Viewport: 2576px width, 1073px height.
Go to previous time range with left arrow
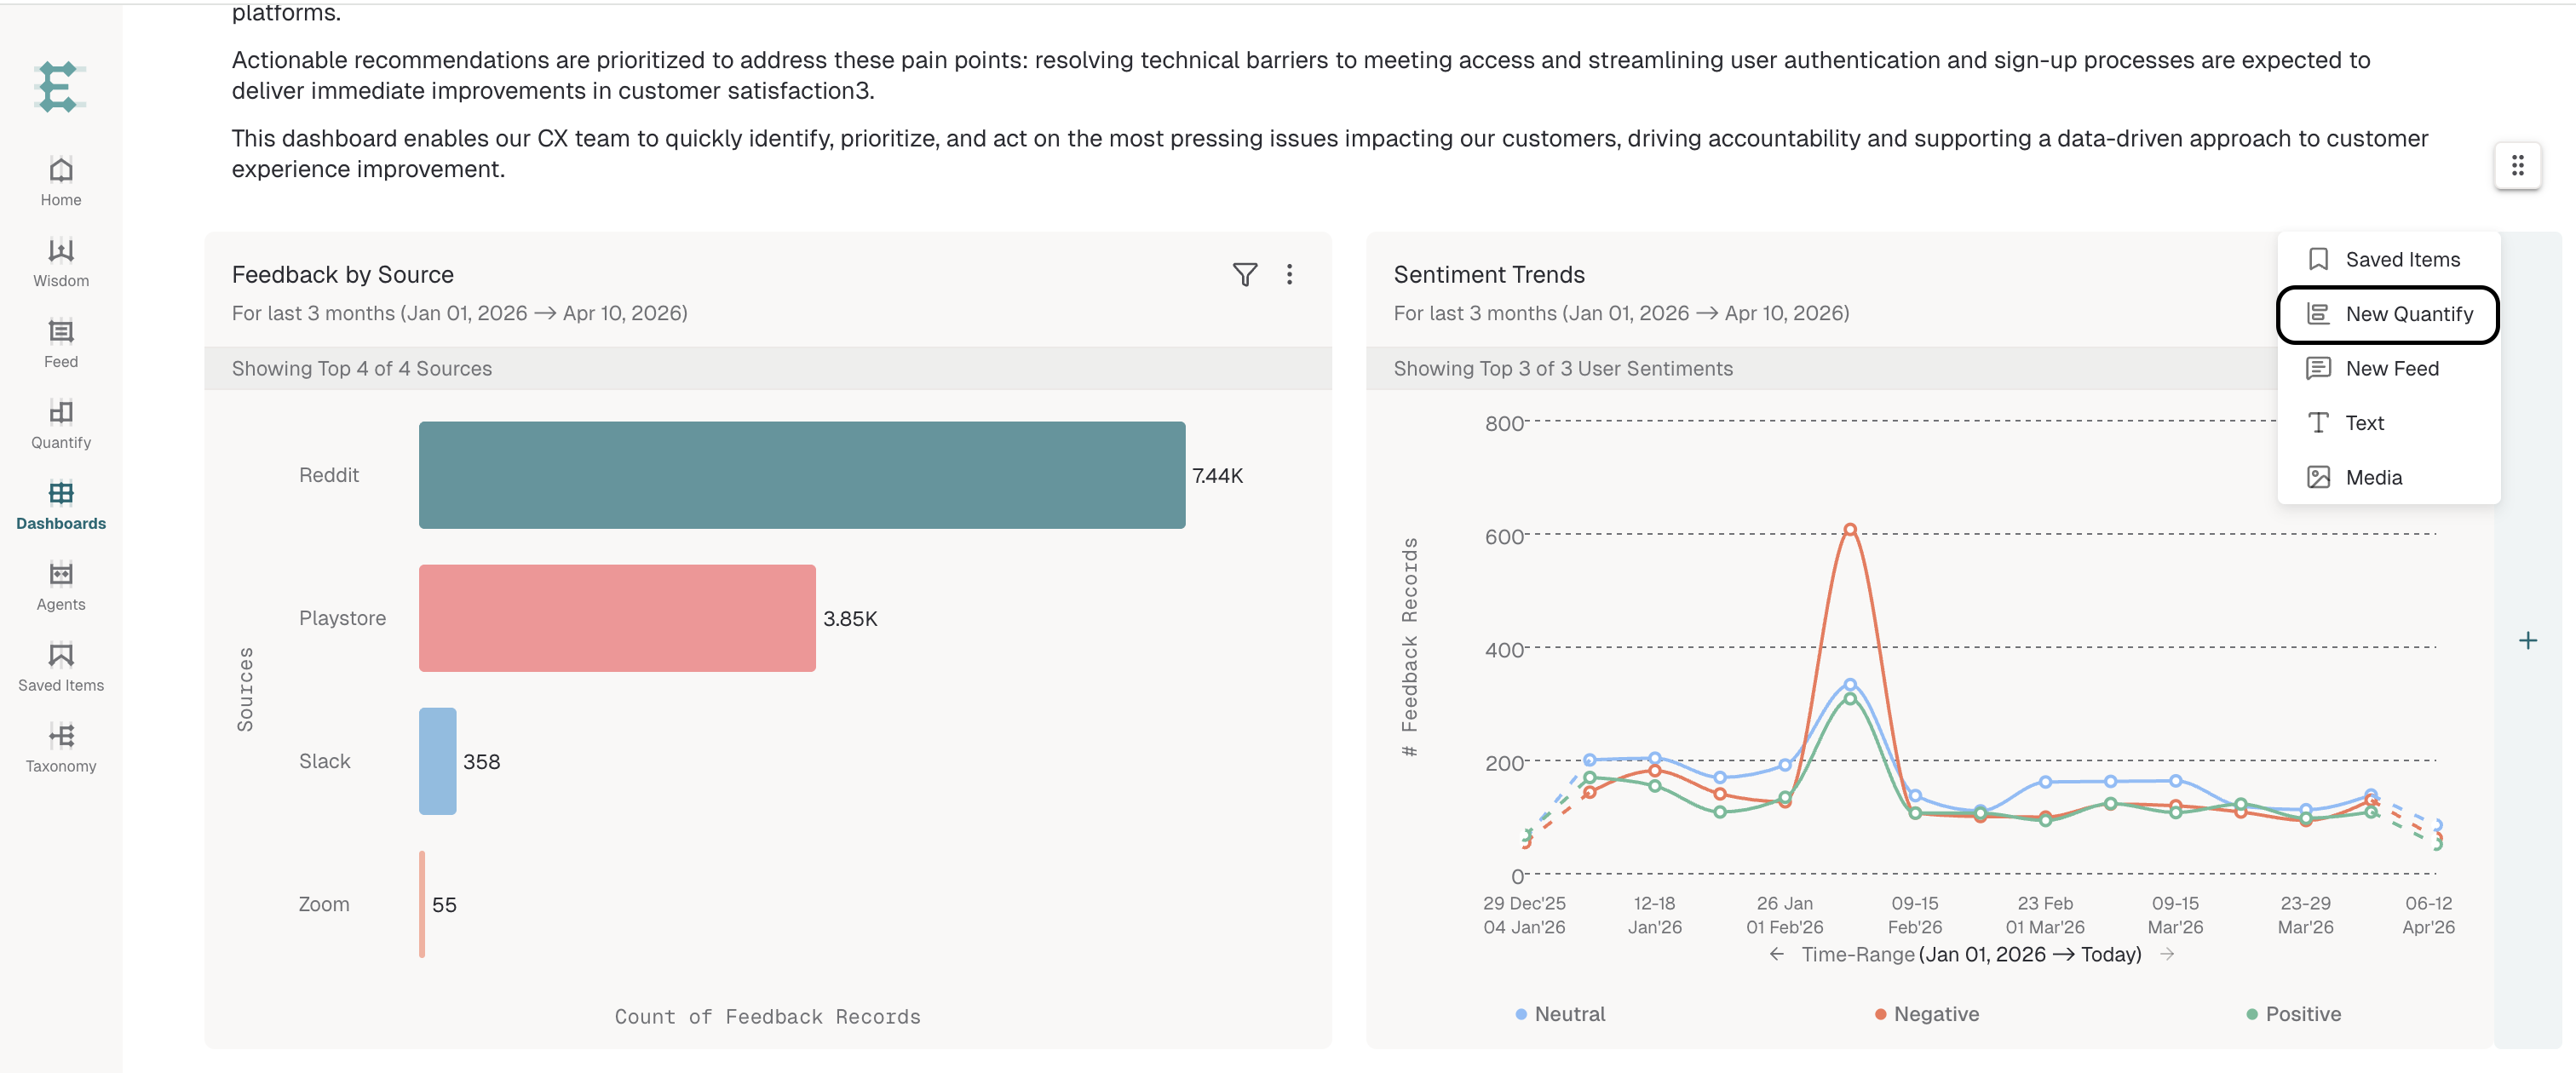1776,954
